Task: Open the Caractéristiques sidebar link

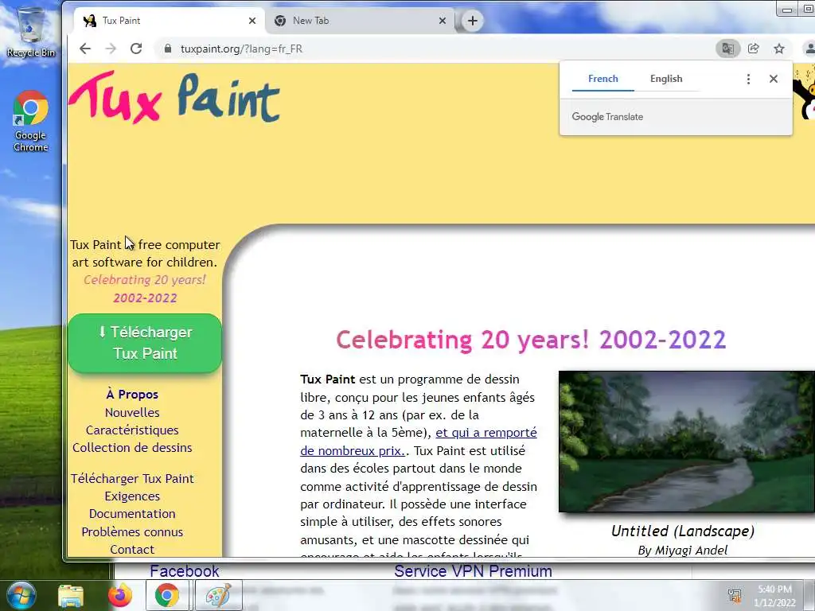Action: click(132, 430)
